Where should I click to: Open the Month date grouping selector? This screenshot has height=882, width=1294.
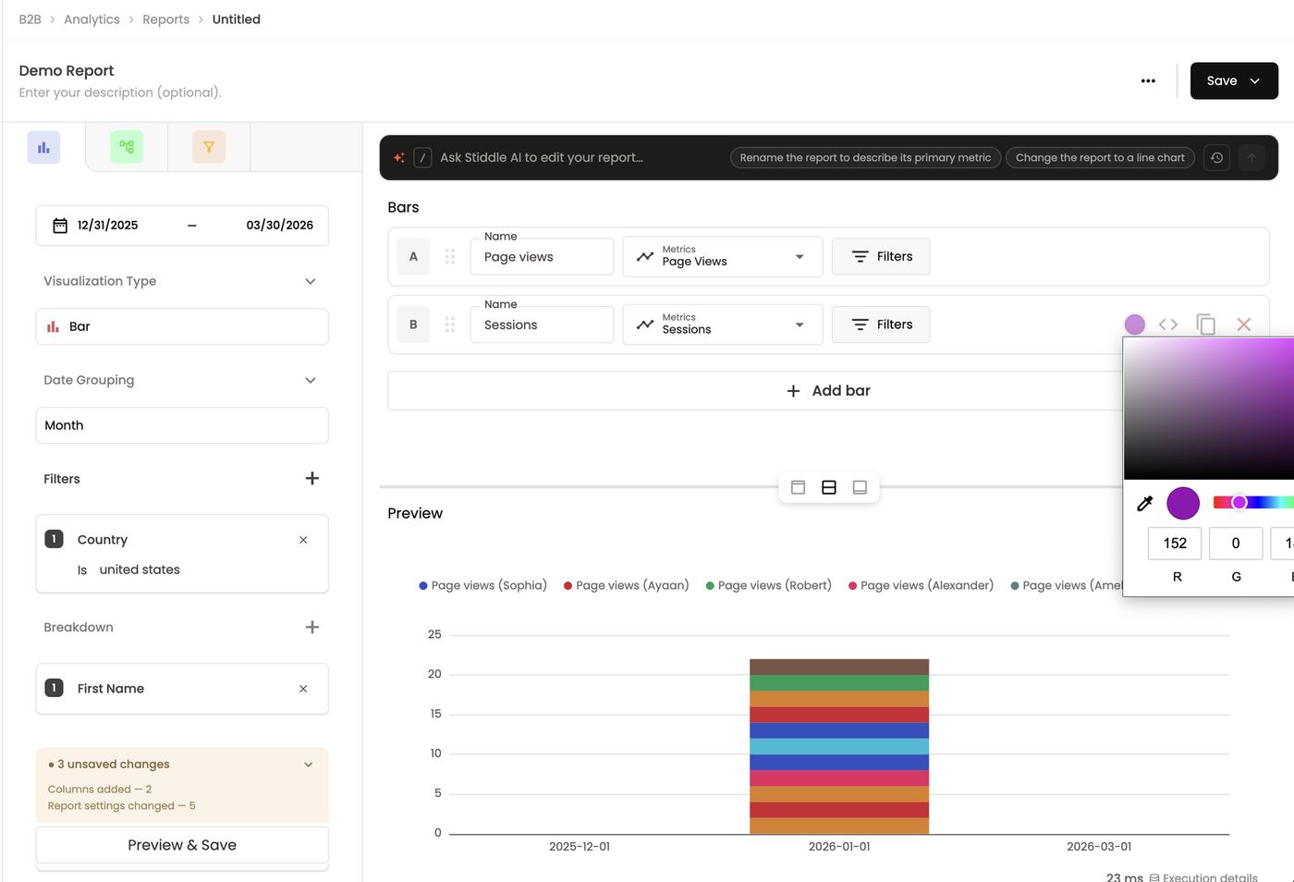pyautogui.click(x=182, y=425)
